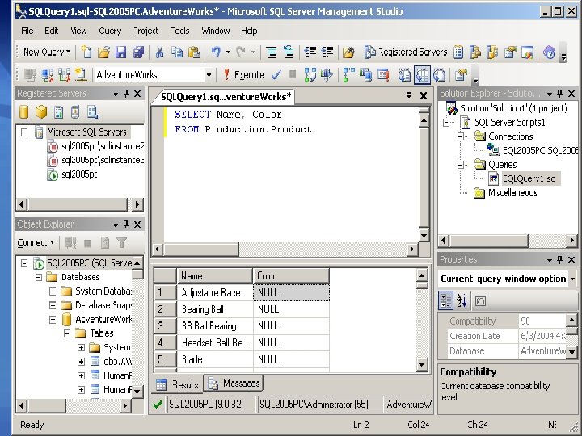This screenshot has height=436, width=582.
Task: Click the Name column header
Action: click(215, 276)
